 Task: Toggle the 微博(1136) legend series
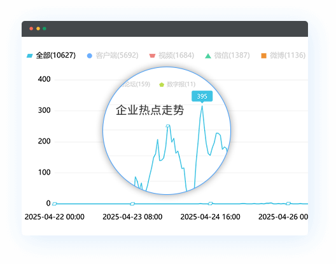point(283,55)
